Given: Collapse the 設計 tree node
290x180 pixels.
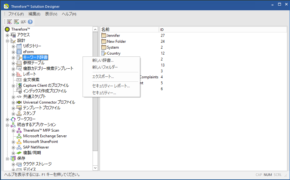Looking at the screenshot, I should click(7, 41).
